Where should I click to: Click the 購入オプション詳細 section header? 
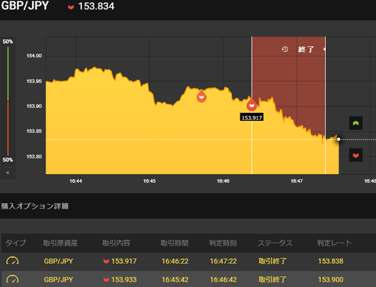[x=34, y=206]
